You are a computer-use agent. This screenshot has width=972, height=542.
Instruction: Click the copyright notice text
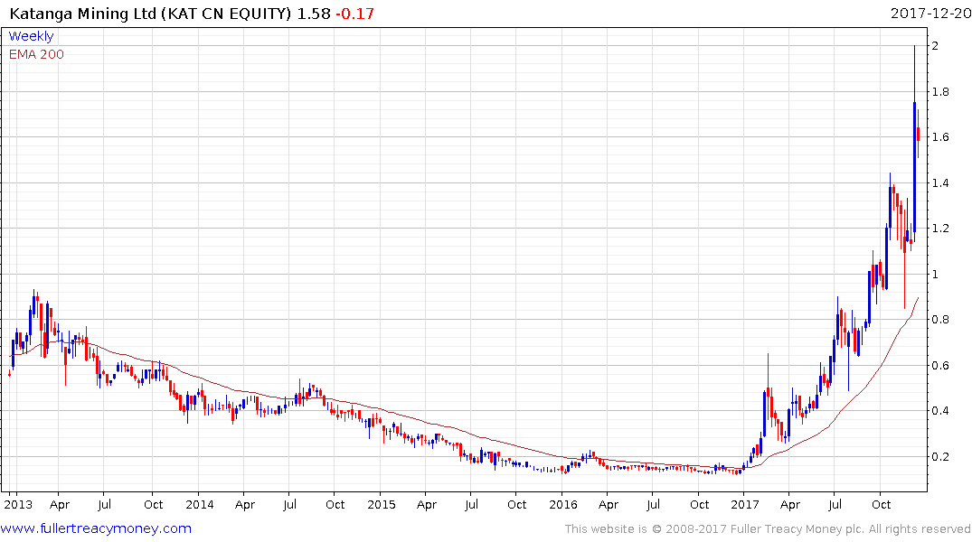pyautogui.click(x=768, y=529)
